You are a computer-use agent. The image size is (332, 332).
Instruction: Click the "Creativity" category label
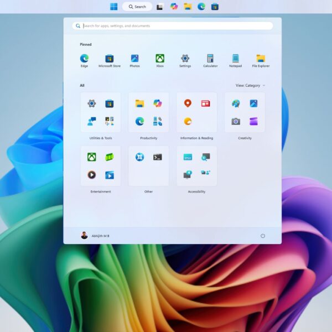click(245, 138)
